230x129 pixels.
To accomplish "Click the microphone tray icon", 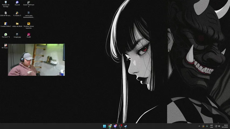I will pos(207,126).
